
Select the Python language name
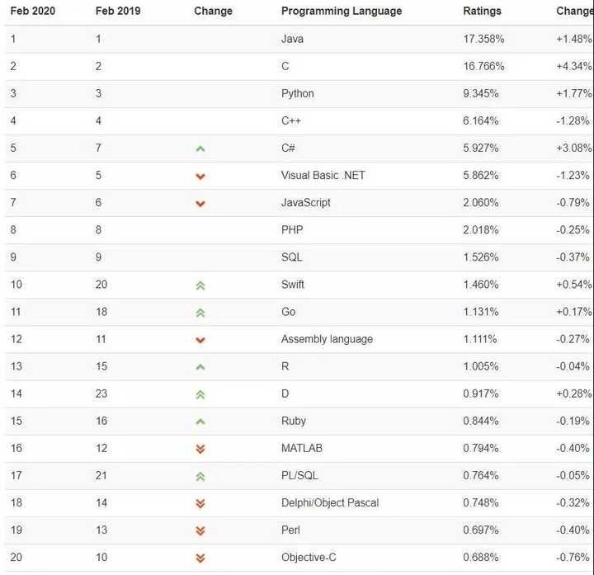(x=298, y=93)
